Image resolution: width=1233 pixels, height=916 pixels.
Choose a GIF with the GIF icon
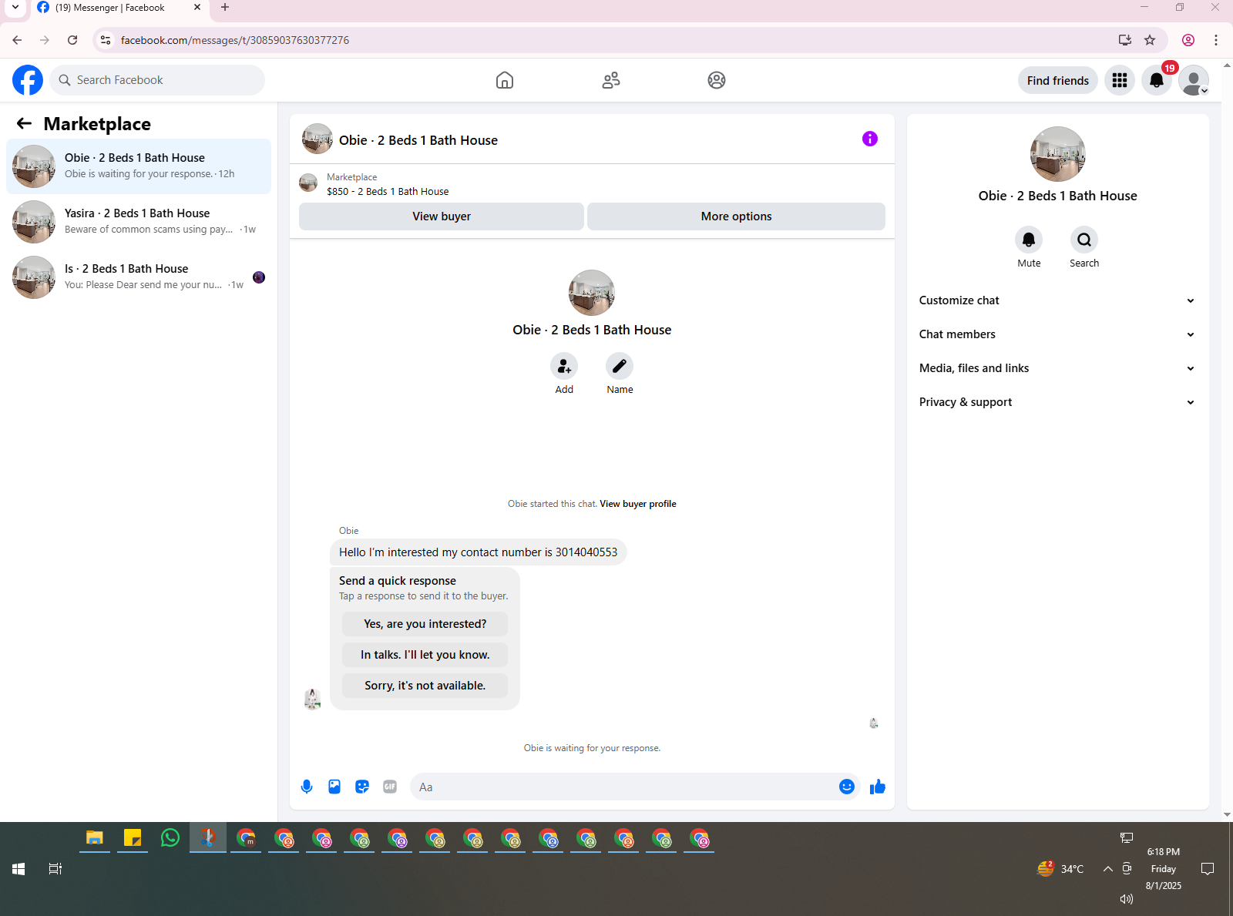click(x=390, y=787)
